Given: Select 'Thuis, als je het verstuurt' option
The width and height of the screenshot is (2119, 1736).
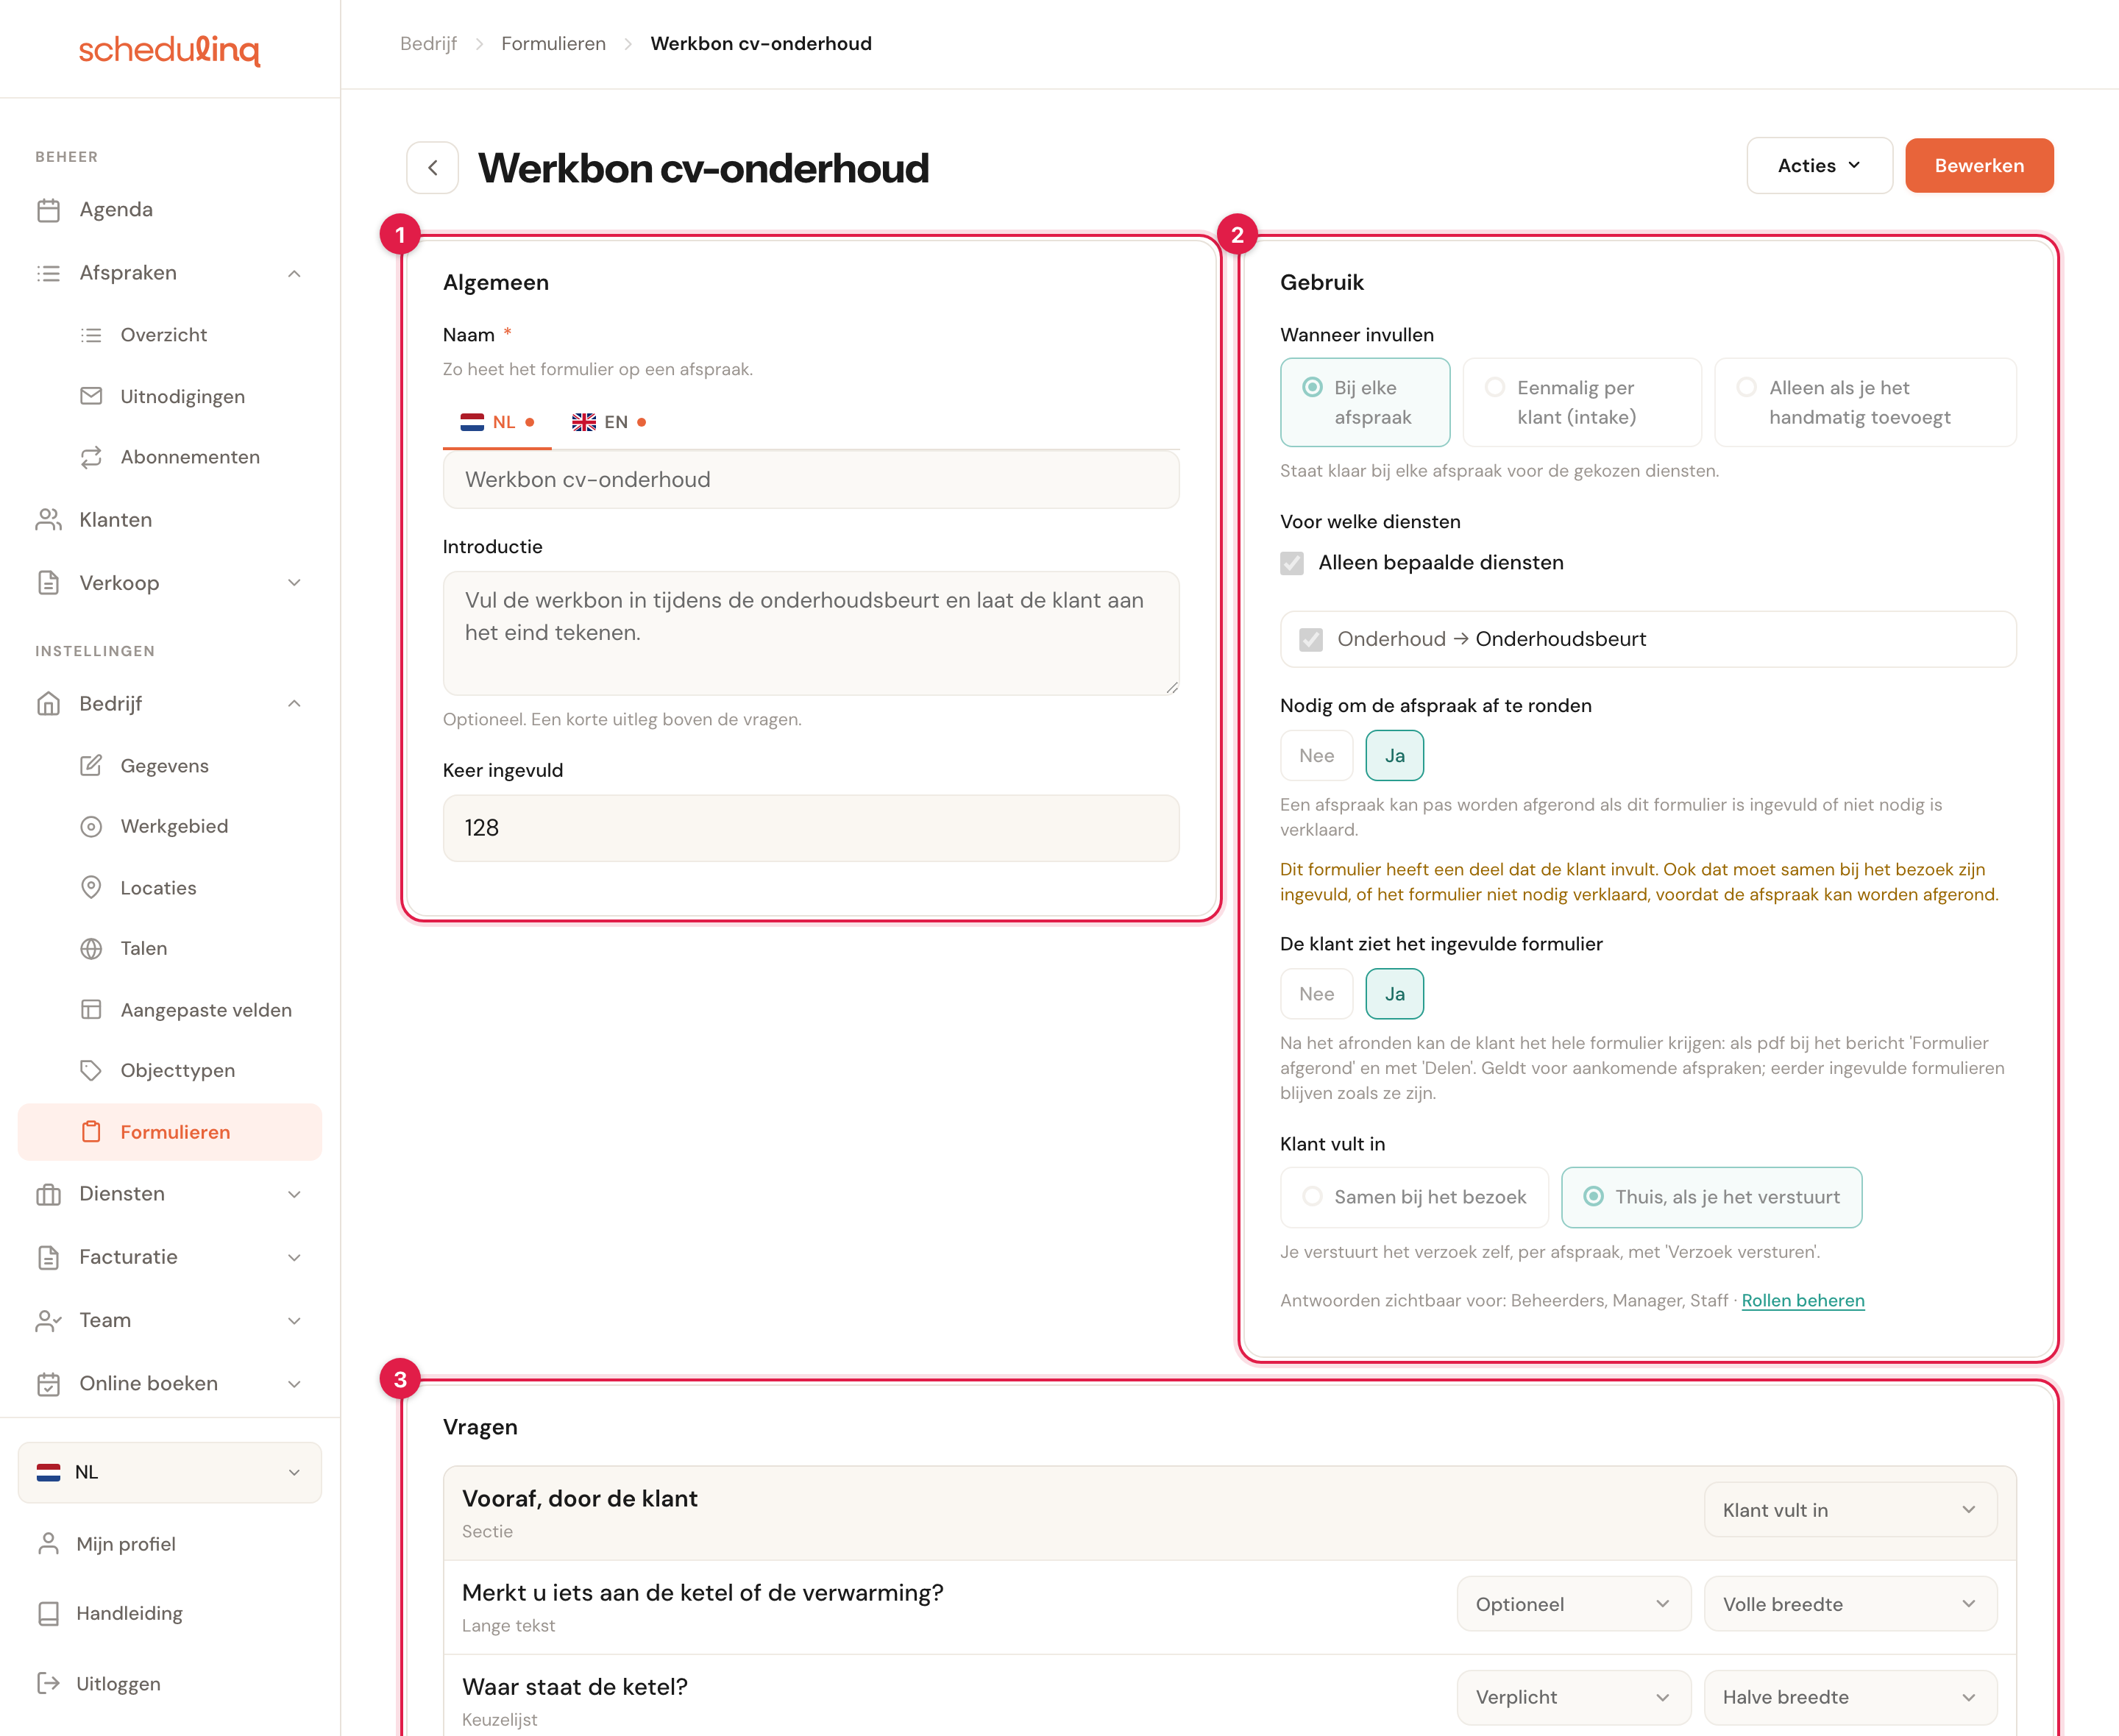Looking at the screenshot, I should click(1711, 1198).
